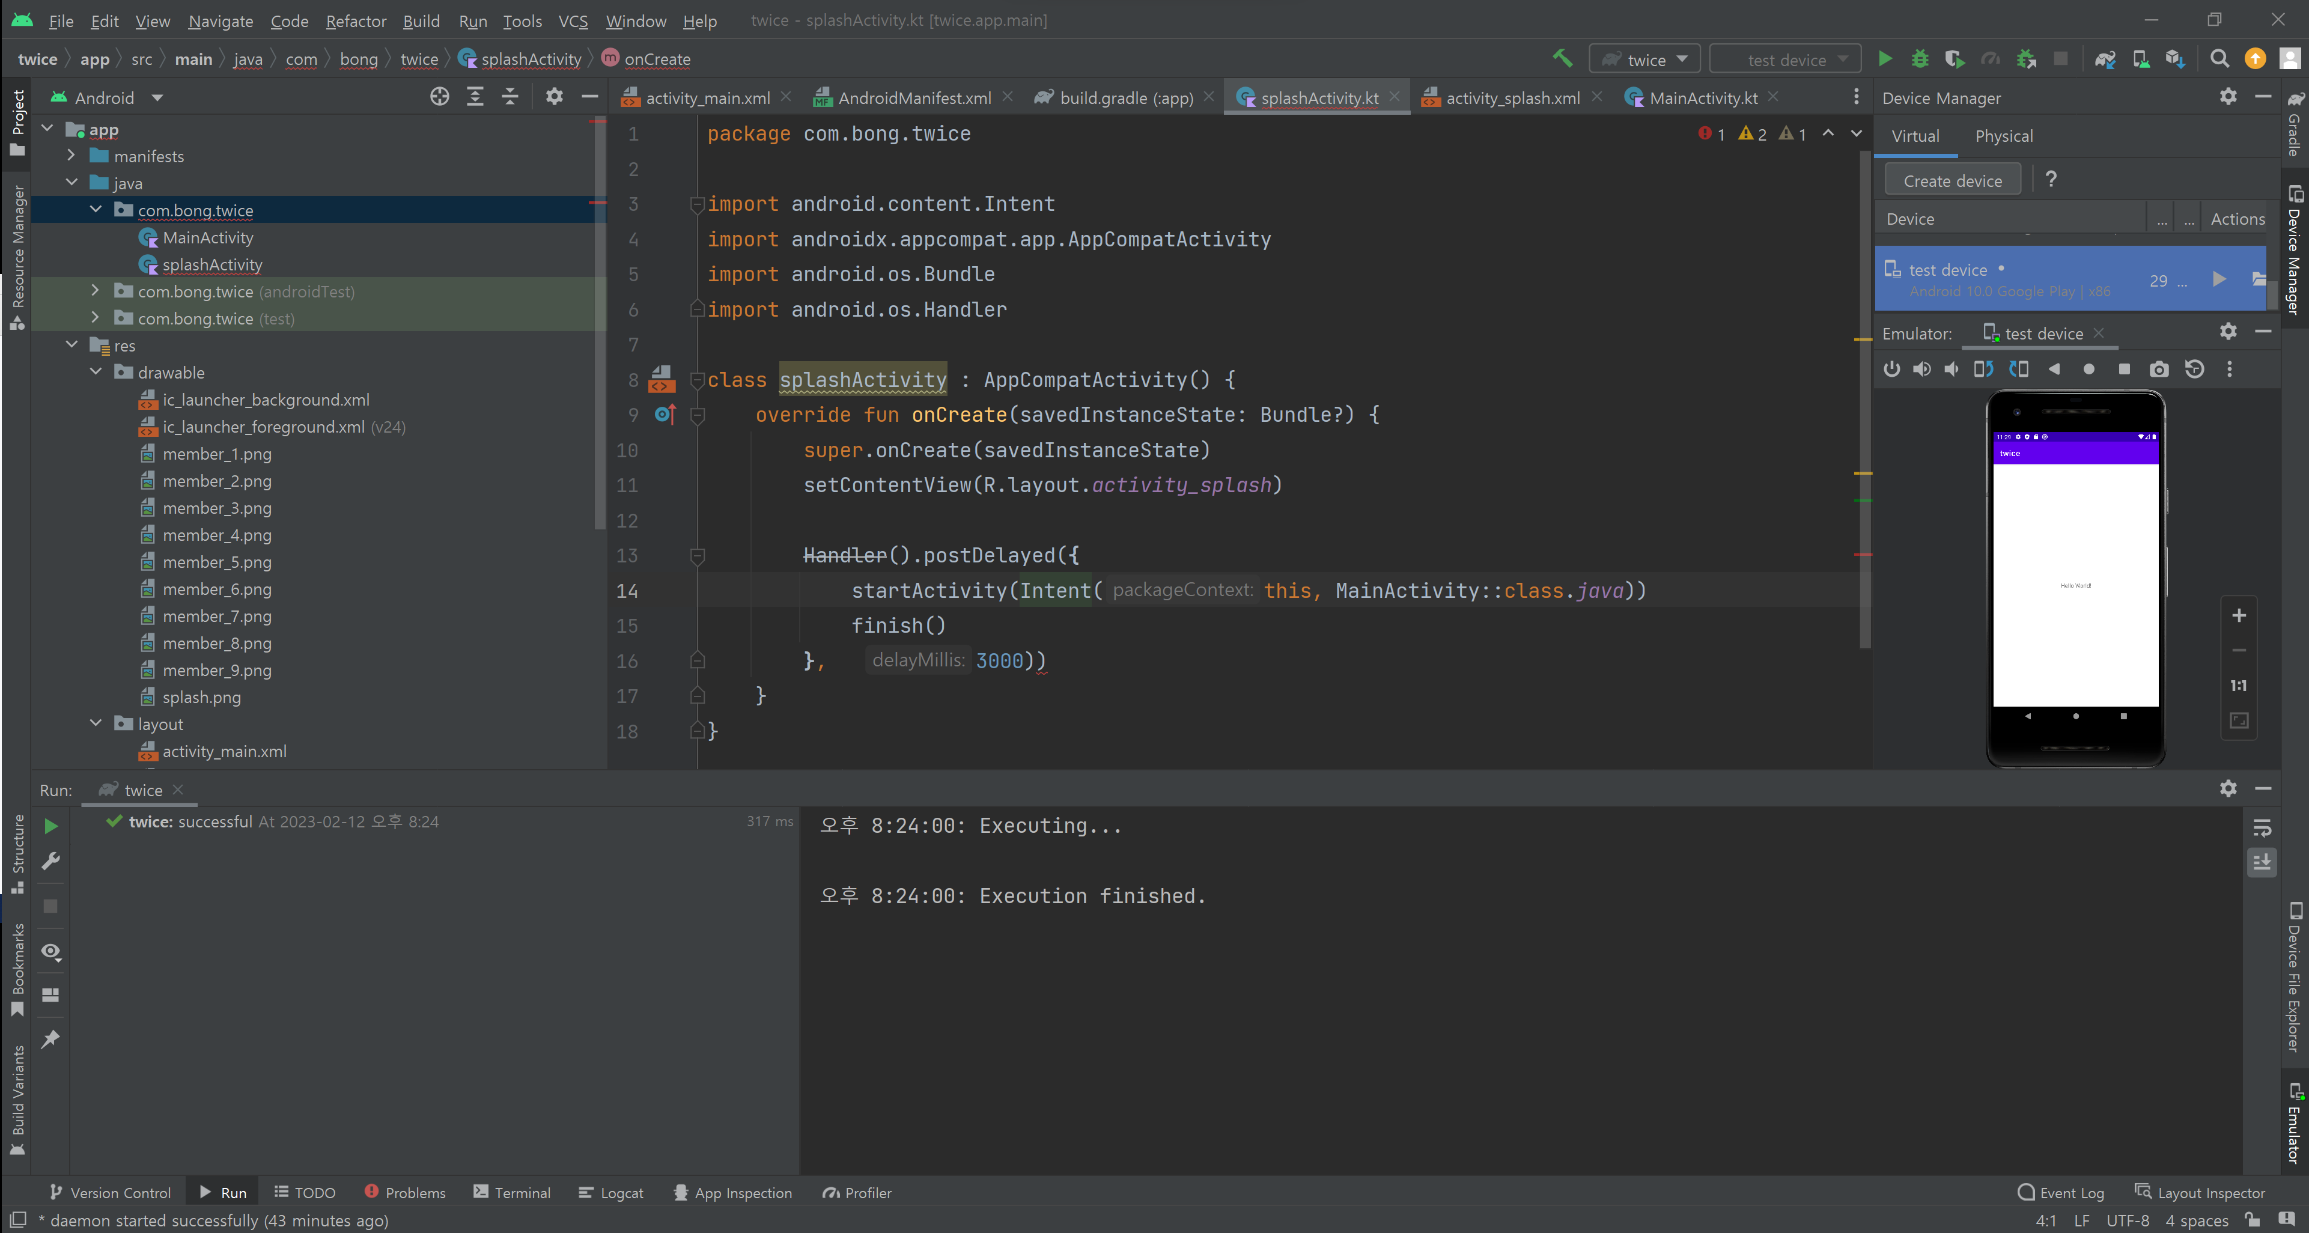Open Android project view dropdown
This screenshot has height=1233, width=2309.
point(108,97)
